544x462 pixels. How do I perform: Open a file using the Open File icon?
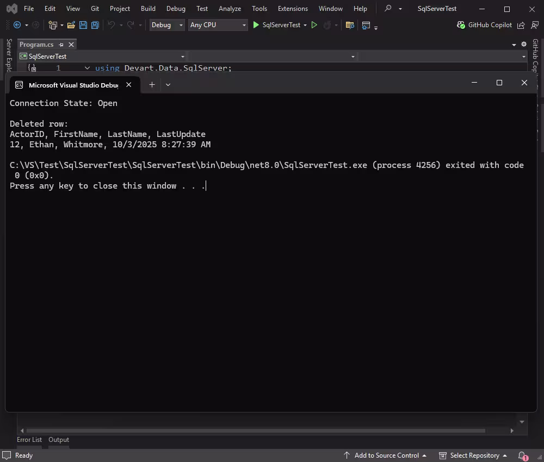[x=71, y=25]
